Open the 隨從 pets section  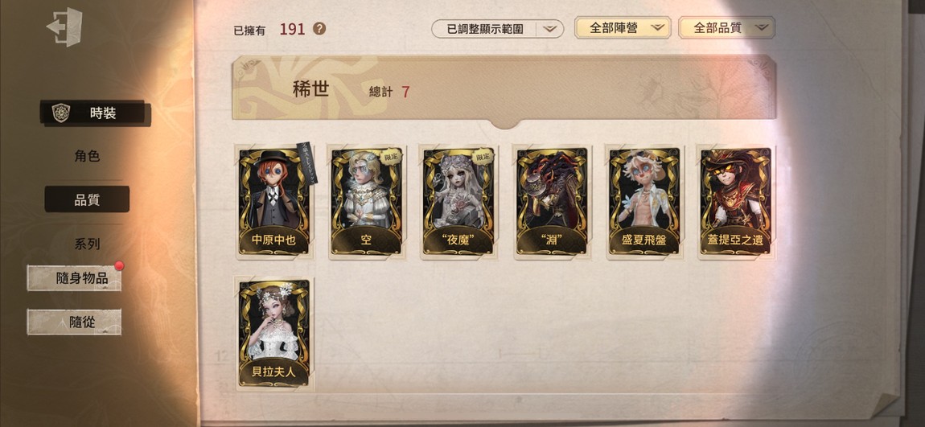[x=74, y=322]
